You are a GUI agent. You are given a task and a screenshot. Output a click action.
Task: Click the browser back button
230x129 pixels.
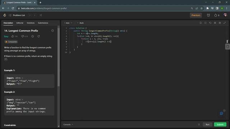[x=3, y=8]
